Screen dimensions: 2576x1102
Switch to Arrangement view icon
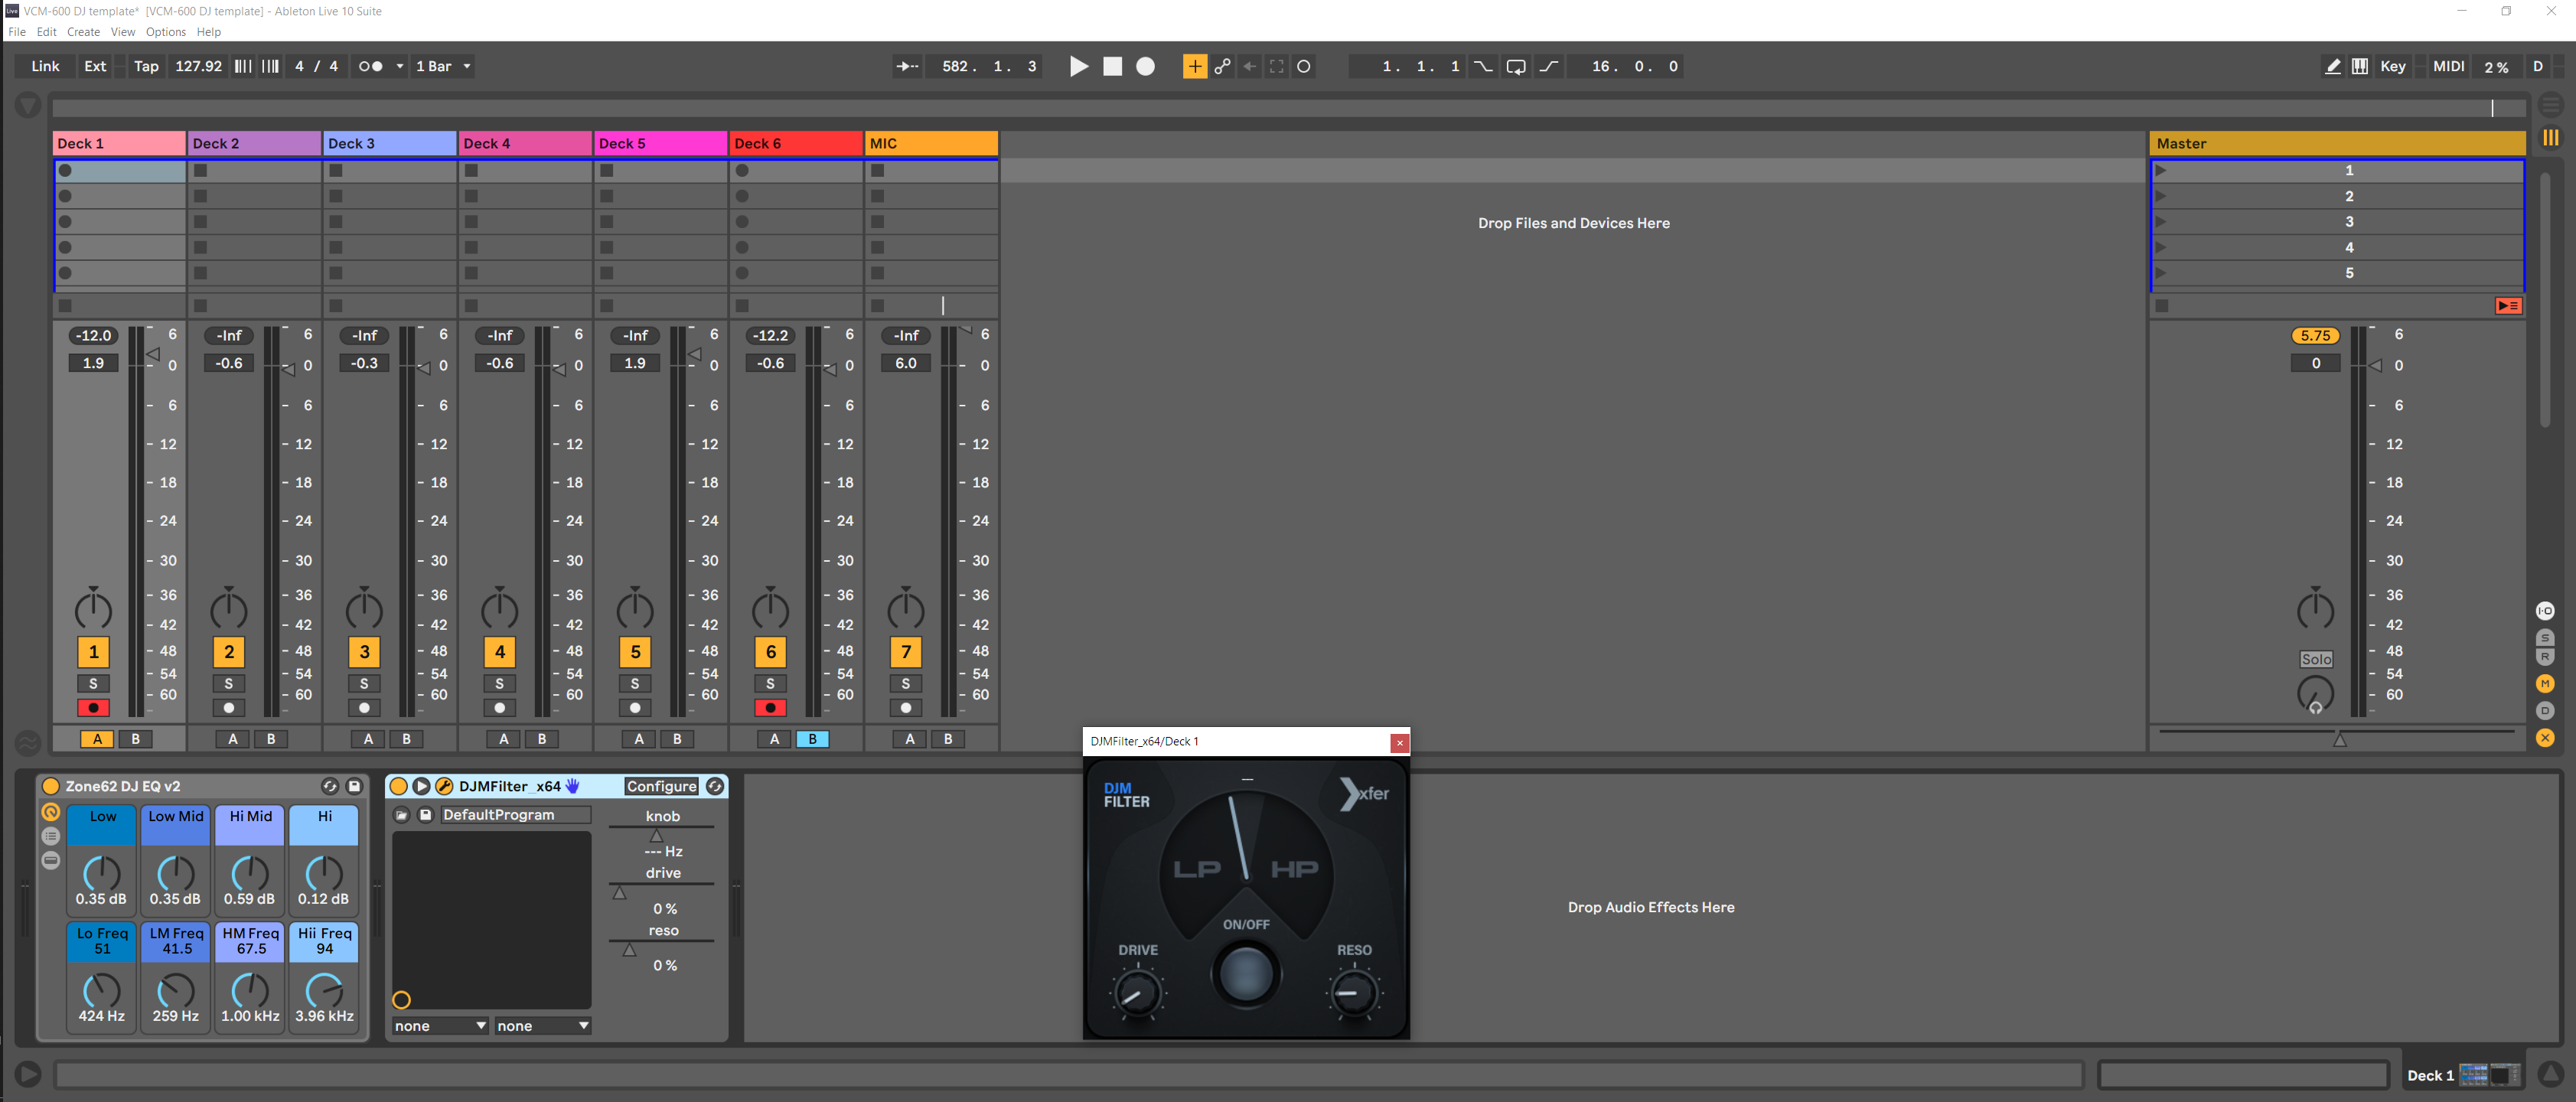pyautogui.click(x=2550, y=103)
